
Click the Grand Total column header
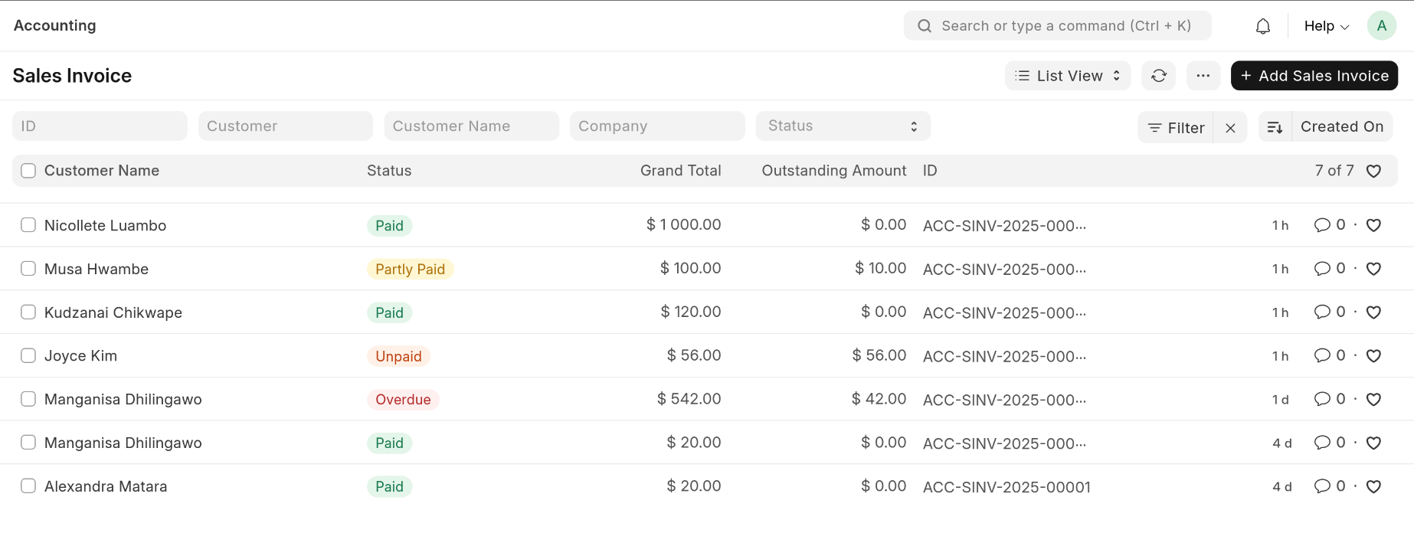click(x=681, y=171)
